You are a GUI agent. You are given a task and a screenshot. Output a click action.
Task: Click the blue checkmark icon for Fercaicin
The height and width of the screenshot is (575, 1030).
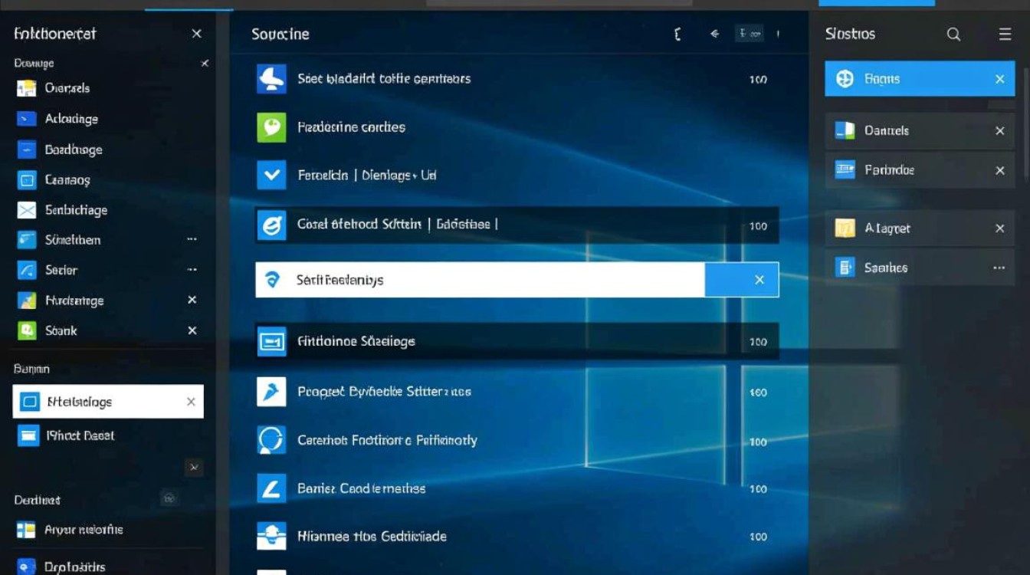tap(271, 175)
